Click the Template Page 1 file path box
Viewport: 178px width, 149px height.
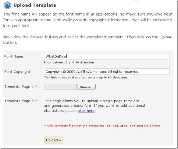pyautogui.click(x=60, y=87)
